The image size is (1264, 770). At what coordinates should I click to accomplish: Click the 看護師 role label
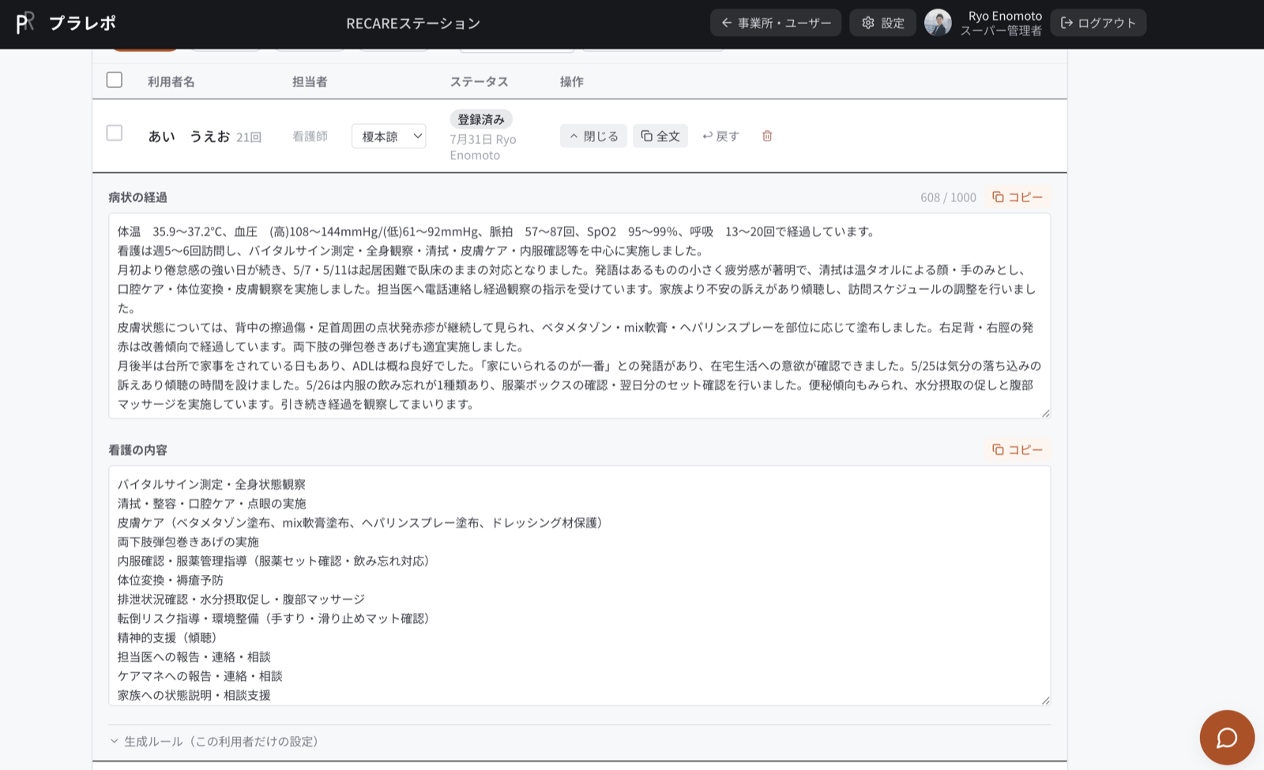310,136
